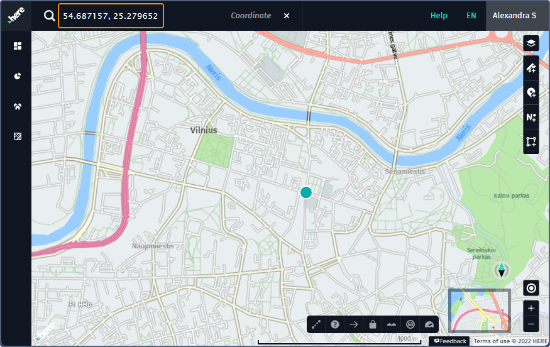
Task: Click the Feedback button
Action: click(449, 341)
